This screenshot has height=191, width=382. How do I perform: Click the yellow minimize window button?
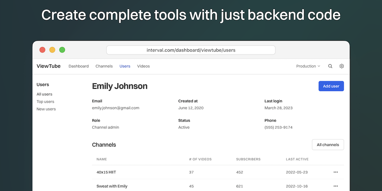(52, 50)
